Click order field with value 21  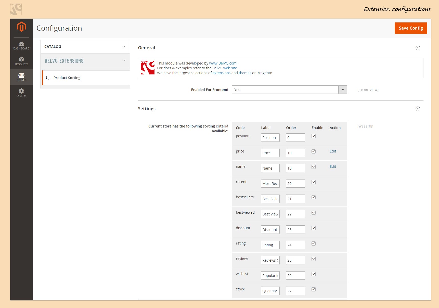coord(295,199)
